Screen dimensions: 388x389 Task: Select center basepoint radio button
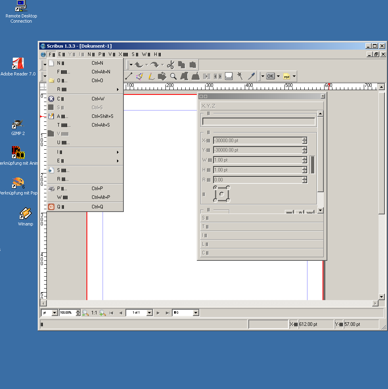[222, 194]
